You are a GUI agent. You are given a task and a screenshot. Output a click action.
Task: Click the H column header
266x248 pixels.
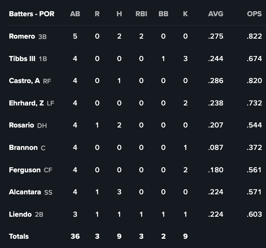click(119, 14)
